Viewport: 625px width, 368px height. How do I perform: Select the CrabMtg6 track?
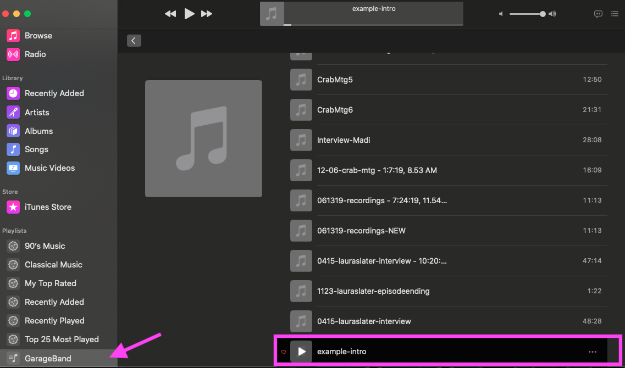449,110
